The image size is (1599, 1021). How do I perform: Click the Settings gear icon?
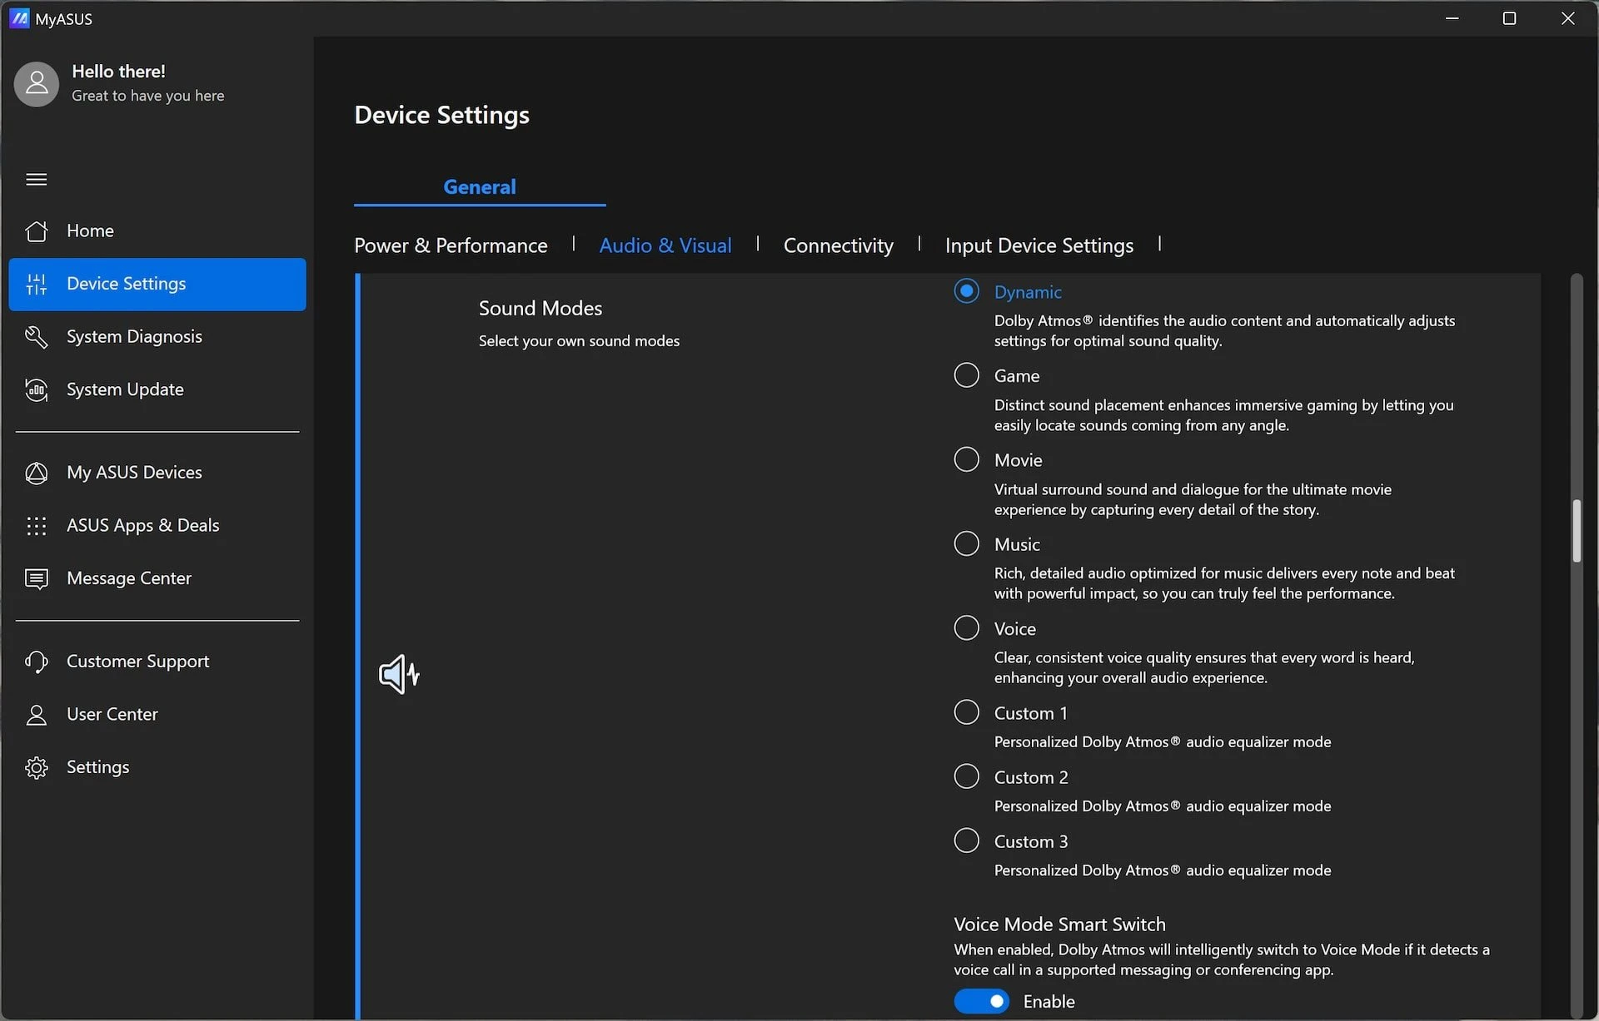(36, 767)
